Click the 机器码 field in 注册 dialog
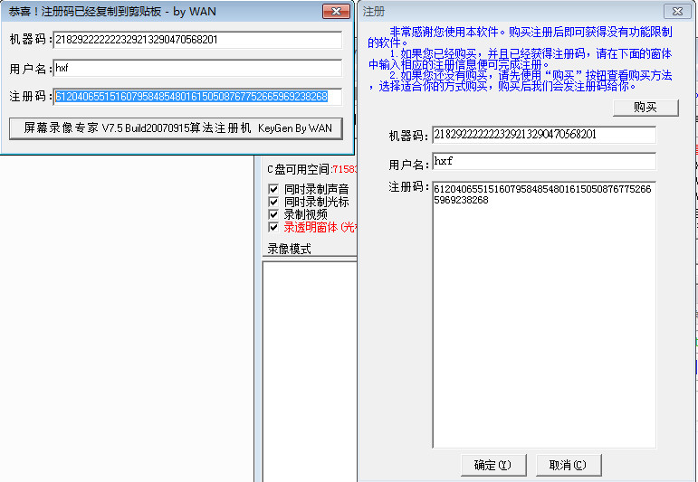Image resolution: width=698 pixels, height=482 pixels. (543, 135)
